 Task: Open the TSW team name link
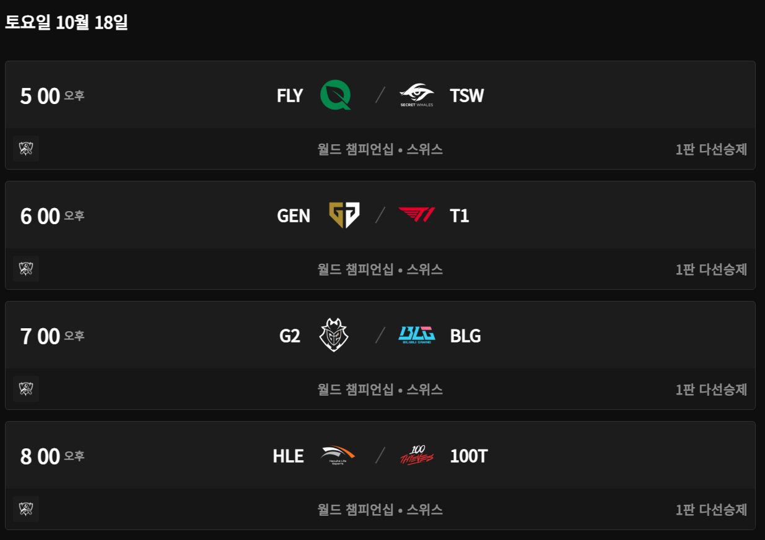[x=467, y=96]
